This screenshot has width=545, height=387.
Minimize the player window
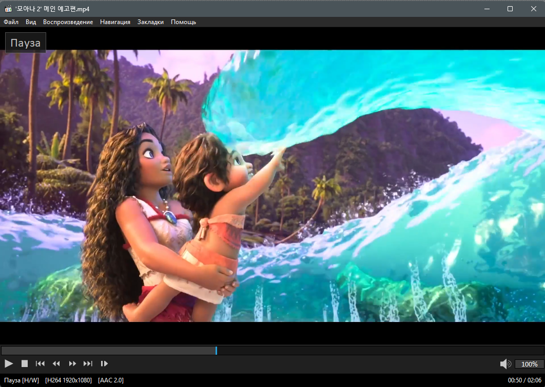click(487, 9)
